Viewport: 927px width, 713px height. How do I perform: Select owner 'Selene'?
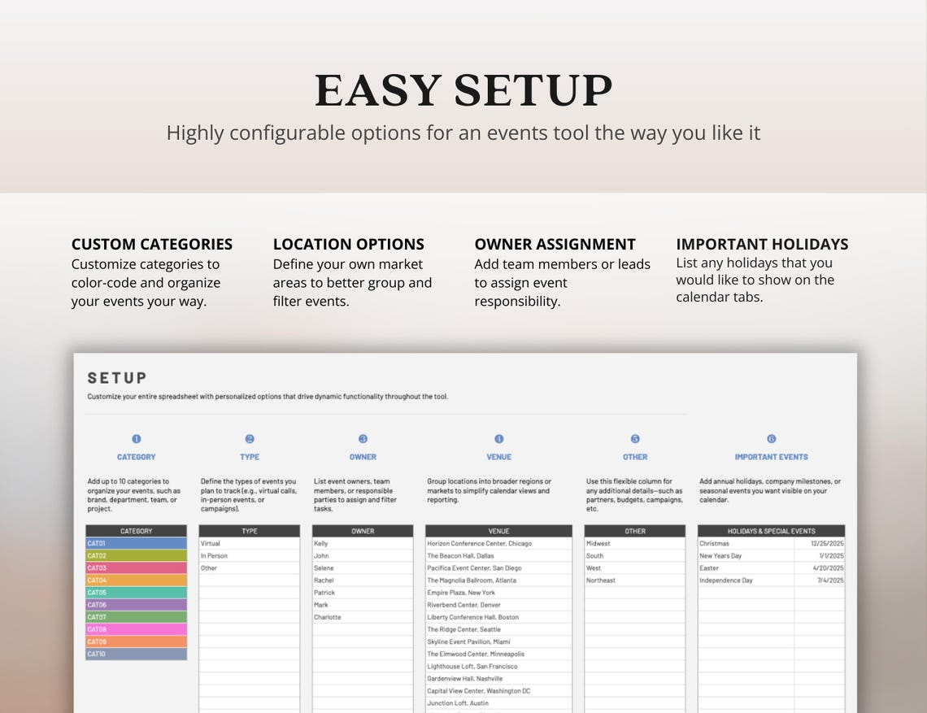[x=363, y=567]
